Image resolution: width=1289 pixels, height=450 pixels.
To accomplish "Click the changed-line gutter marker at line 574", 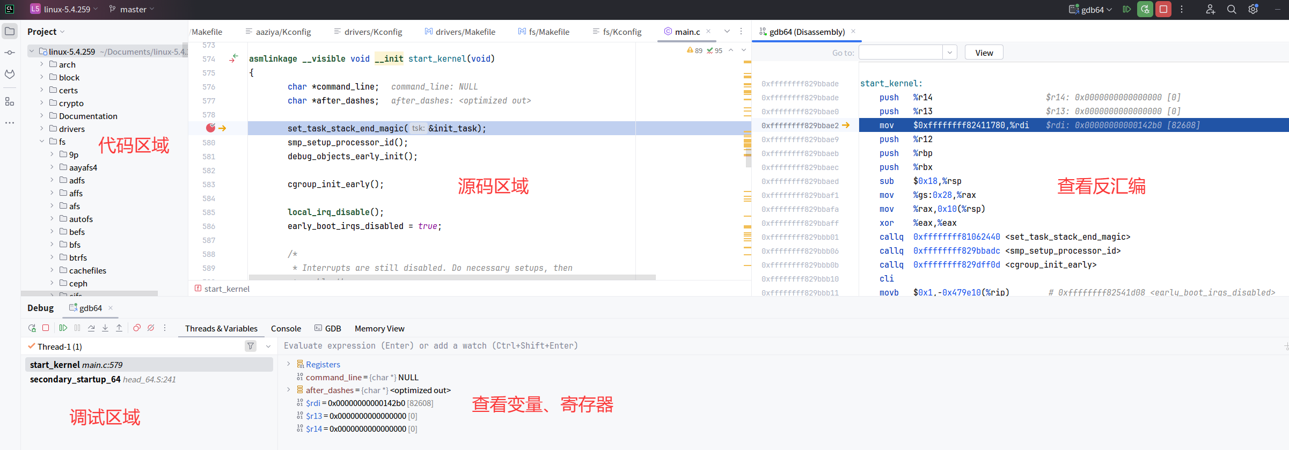I will click(233, 58).
